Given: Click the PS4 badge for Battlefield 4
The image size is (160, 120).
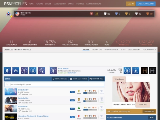Looking at the screenshot, I should (x=72, y=100).
